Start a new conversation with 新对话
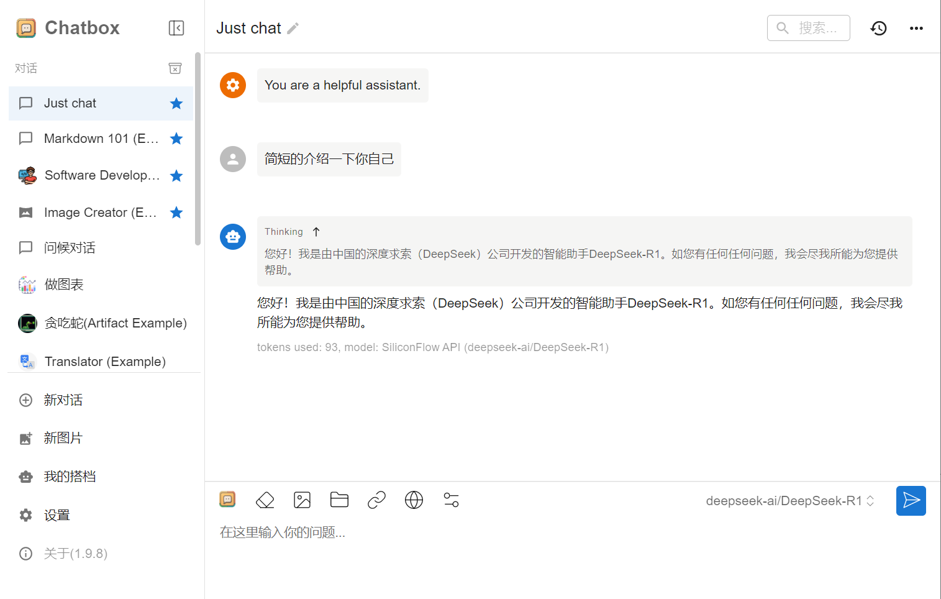Screen dimensions: 941x599 coord(101,400)
